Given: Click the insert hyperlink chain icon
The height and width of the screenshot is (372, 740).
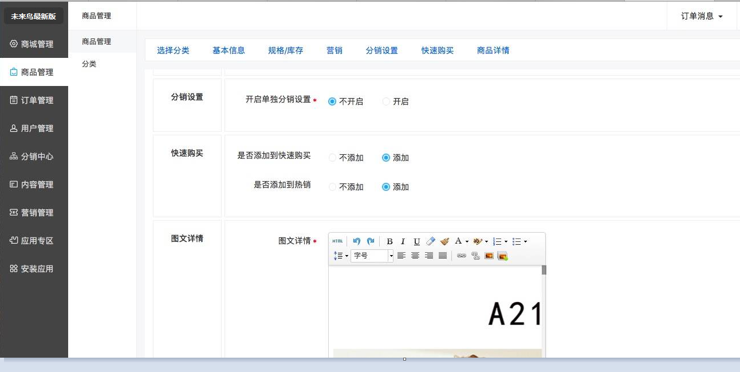Looking at the screenshot, I should [x=461, y=256].
